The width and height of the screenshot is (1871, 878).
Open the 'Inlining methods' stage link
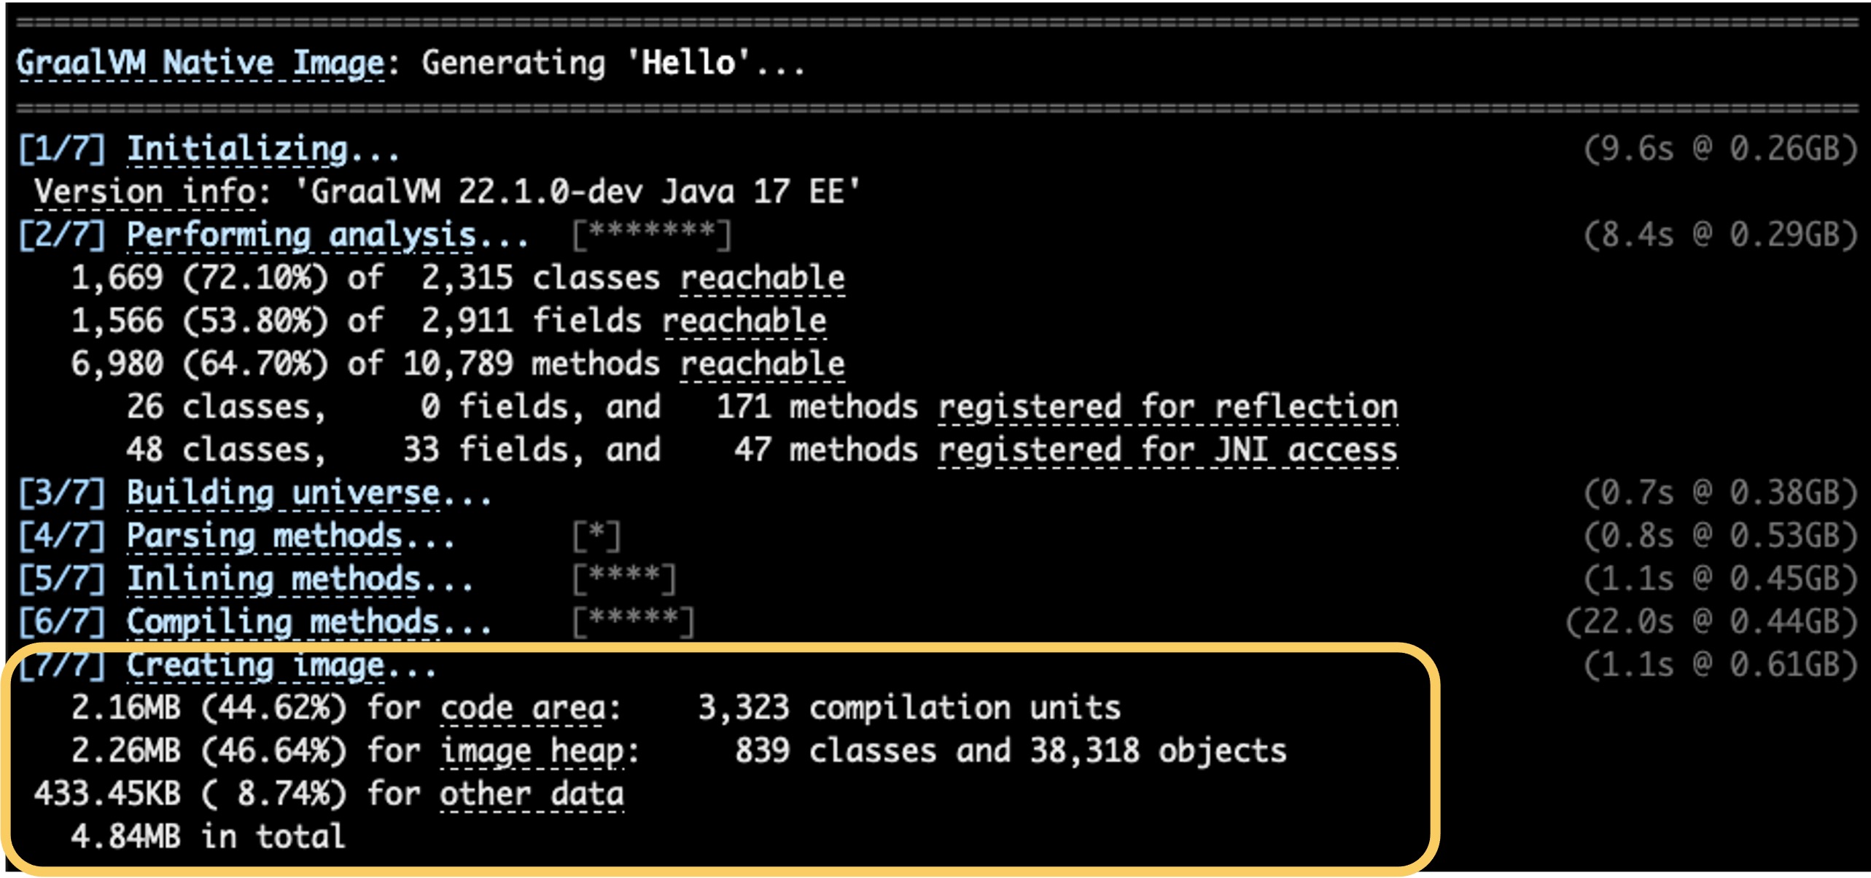pyautogui.click(x=273, y=579)
